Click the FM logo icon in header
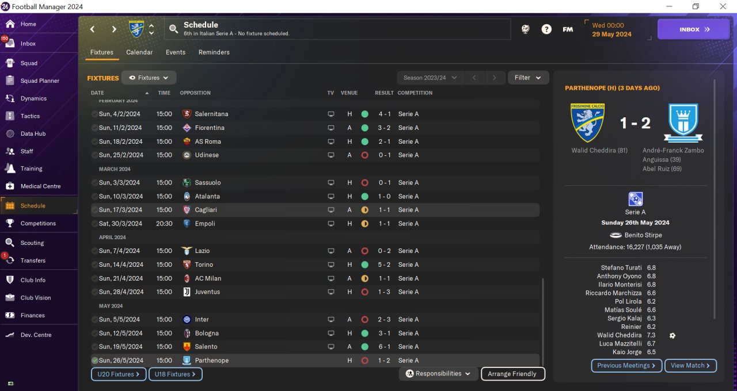The image size is (737, 391). tap(568, 29)
